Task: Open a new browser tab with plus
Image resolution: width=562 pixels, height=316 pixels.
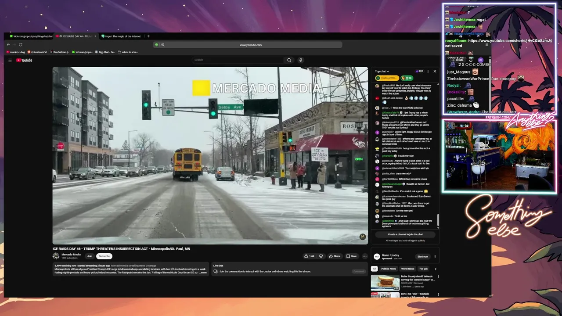Action: point(148,36)
